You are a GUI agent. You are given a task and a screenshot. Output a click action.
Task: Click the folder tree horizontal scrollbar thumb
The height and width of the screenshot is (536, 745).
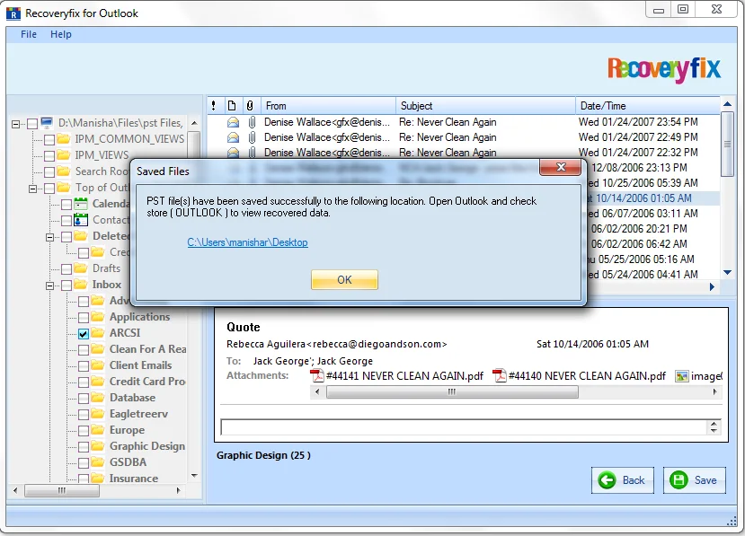[x=62, y=490]
